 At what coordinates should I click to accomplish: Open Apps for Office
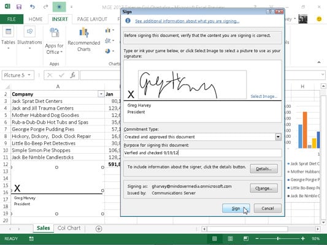(54, 40)
